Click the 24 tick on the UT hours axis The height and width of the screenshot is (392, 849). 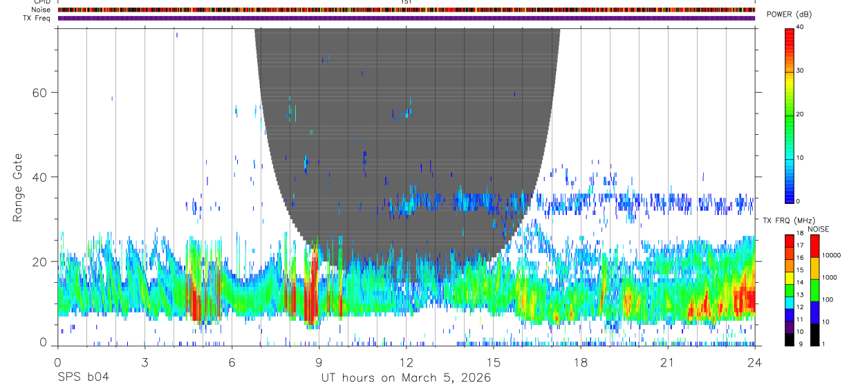[x=755, y=362]
